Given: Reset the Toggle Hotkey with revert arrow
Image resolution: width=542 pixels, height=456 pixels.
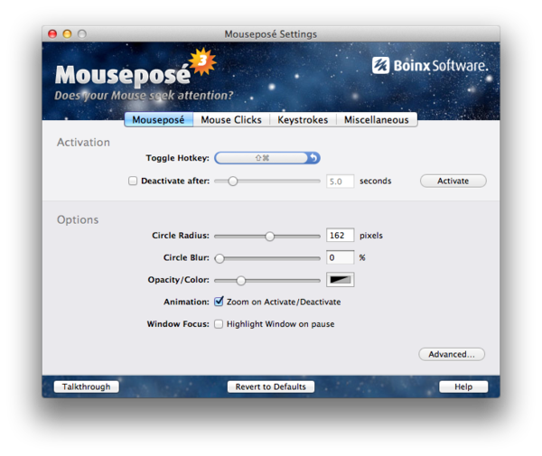Looking at the screenshot, I should pyautogui.click(x=313, y=158).
